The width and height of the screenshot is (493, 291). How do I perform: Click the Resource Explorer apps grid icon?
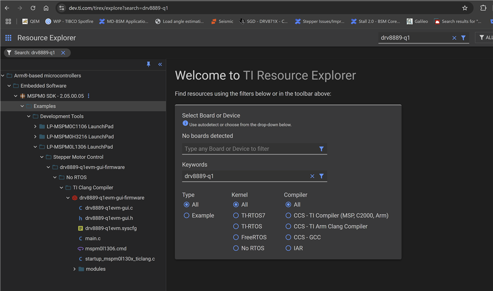click(x=8, y=38)
